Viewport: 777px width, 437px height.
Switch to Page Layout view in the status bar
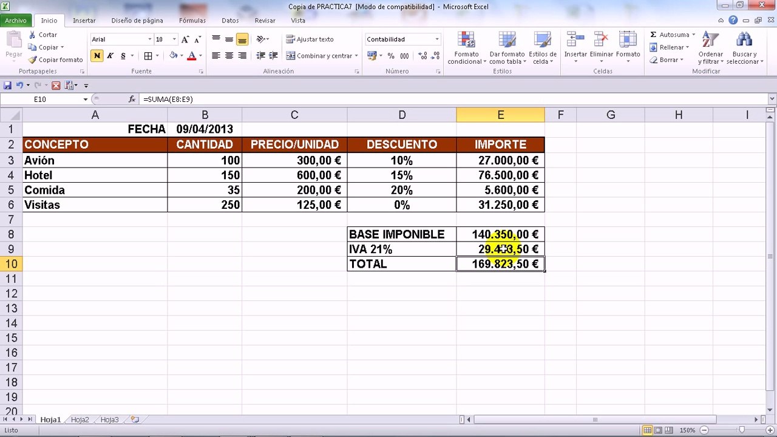(x=659, y=430)
